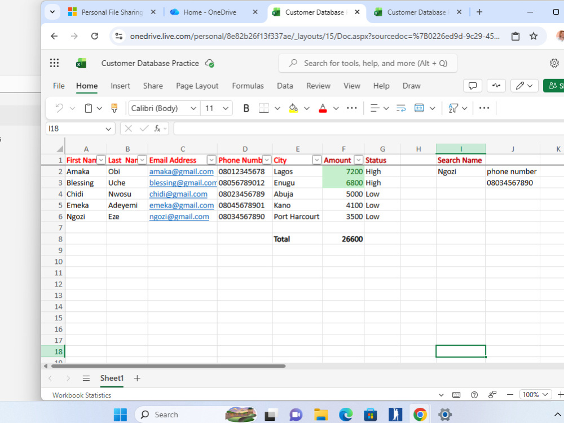
Task: Open more ribbon commands ellipsis
Action: coord(484,108)
